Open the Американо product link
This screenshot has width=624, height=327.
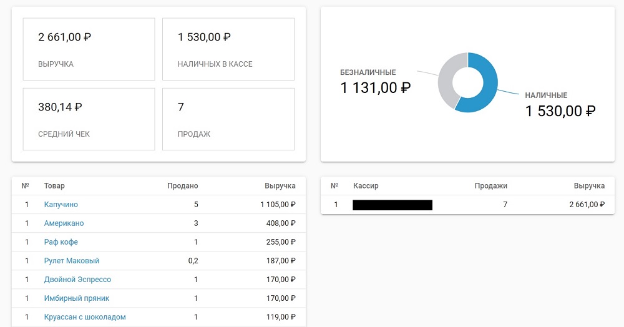tap(64, 223)
